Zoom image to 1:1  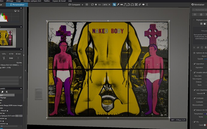click(100, 4)
